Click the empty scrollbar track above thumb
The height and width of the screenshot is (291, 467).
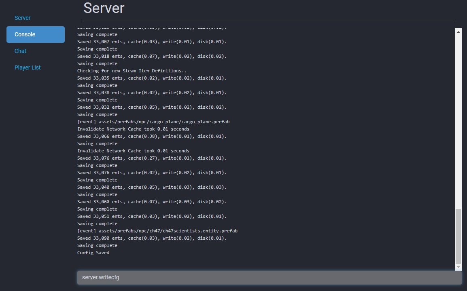click(458, 121)
